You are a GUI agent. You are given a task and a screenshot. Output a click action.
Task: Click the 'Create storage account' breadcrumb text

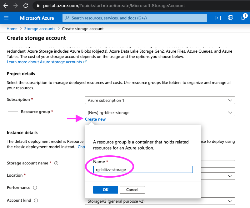(x=83, y=29)
